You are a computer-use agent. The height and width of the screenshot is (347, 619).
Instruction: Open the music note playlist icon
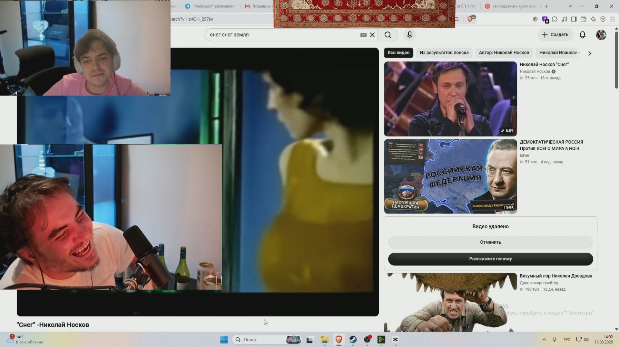564,19
